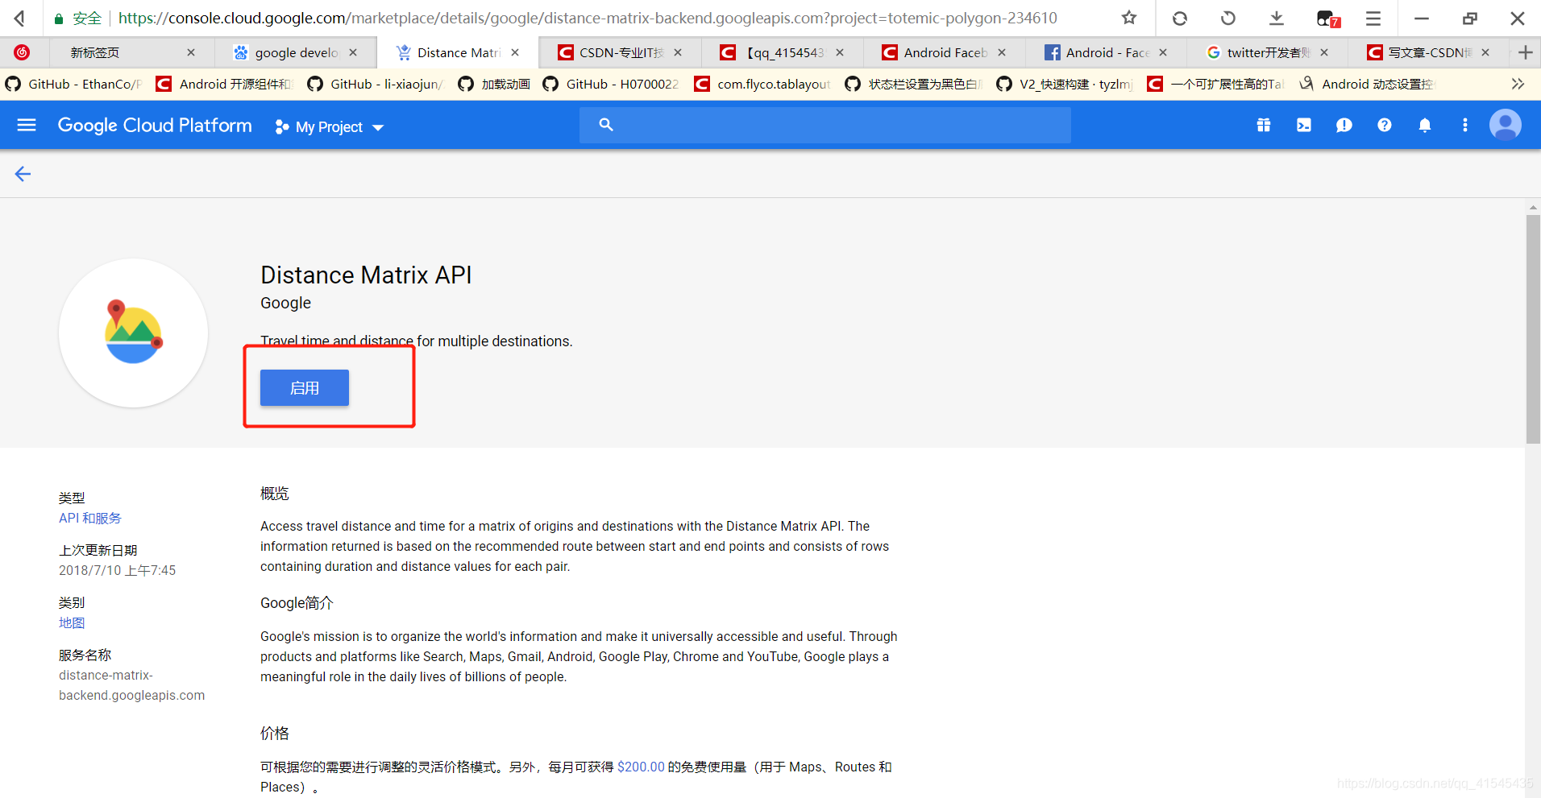Show notifications bell icon
This screenshot has height=798, width=1541.
point(1425,125)
